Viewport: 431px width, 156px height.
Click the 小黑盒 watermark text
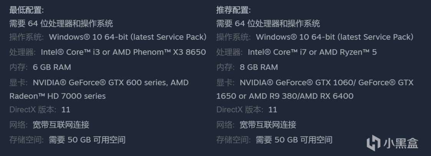(x=400, y=143)
